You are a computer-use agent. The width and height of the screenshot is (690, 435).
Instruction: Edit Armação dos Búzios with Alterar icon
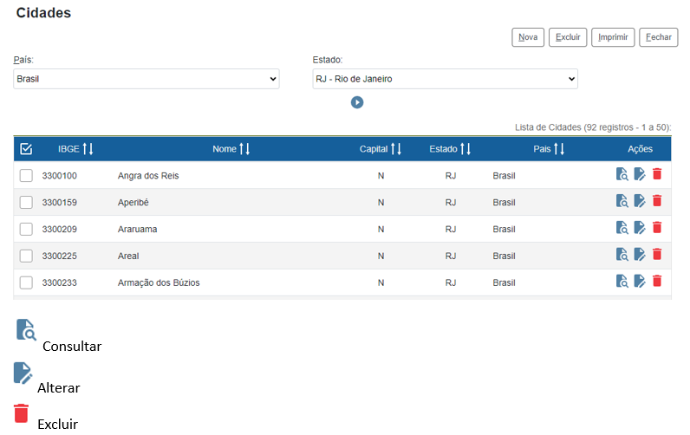click(640, 282)
